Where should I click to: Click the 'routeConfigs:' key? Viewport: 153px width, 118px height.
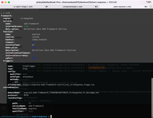pyautogui.click(x=15, y=98)
